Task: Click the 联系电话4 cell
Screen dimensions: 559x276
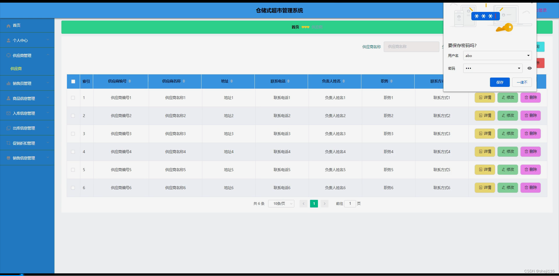Action: 282,152
